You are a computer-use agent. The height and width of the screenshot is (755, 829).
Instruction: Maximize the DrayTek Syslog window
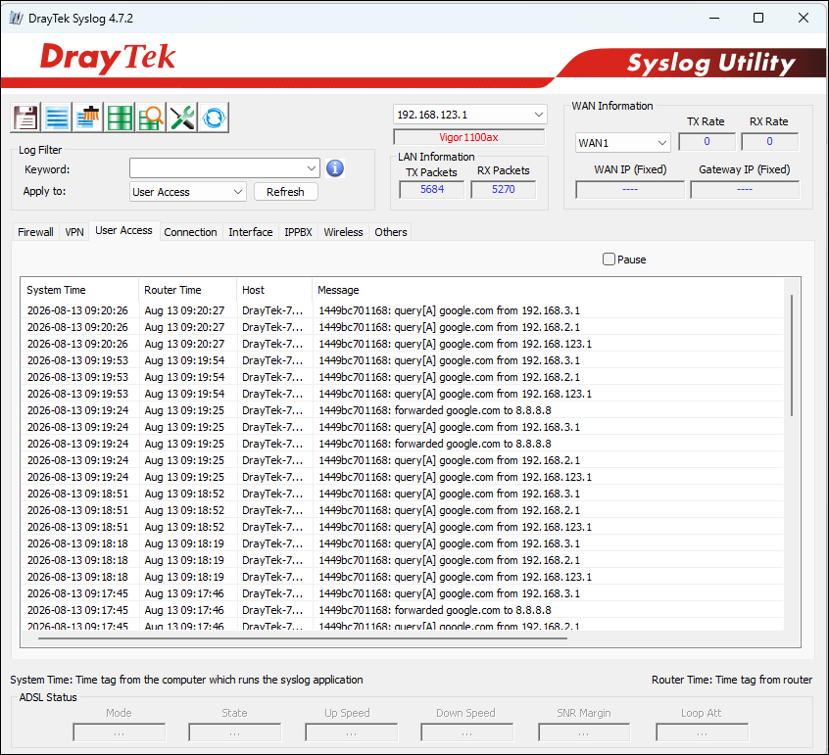click(758, 18)
